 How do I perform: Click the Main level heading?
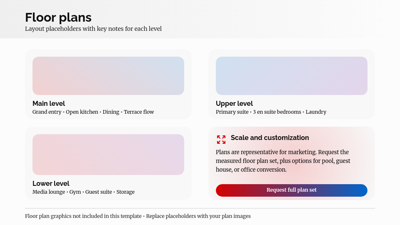point(49,103)
